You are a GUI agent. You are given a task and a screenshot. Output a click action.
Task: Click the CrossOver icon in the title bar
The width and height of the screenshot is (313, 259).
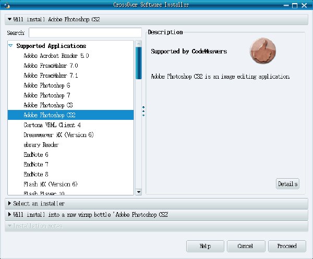[7, 5]
